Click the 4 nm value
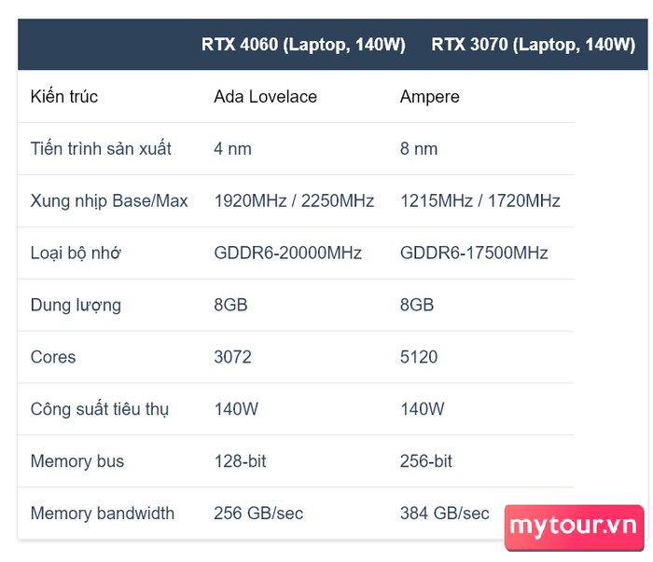The width and height of the screenshot is (653, 562). click(x=232, y=149)
